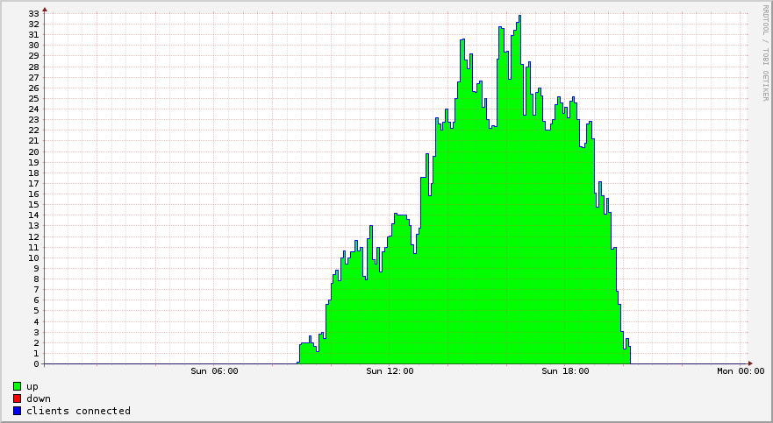The image size is (773, 423).
Task: Click the y-axis value 3
Action: pos(37,333)
